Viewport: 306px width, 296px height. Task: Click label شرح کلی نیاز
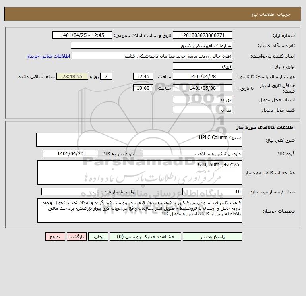pyautogui.click(x=281, y=140)
